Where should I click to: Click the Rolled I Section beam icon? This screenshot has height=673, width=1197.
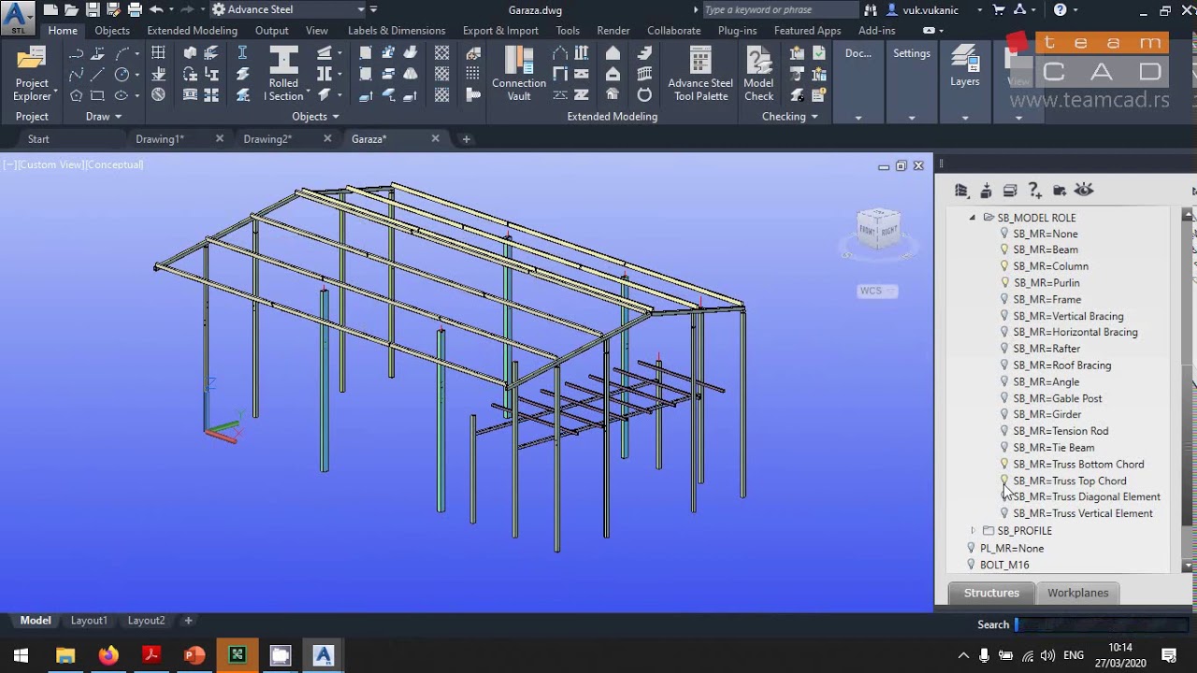click(x=283, y=61)
